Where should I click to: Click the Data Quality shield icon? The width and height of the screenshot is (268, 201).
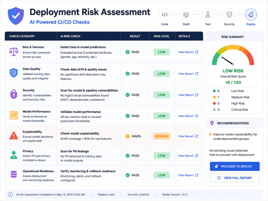point(14,73)
